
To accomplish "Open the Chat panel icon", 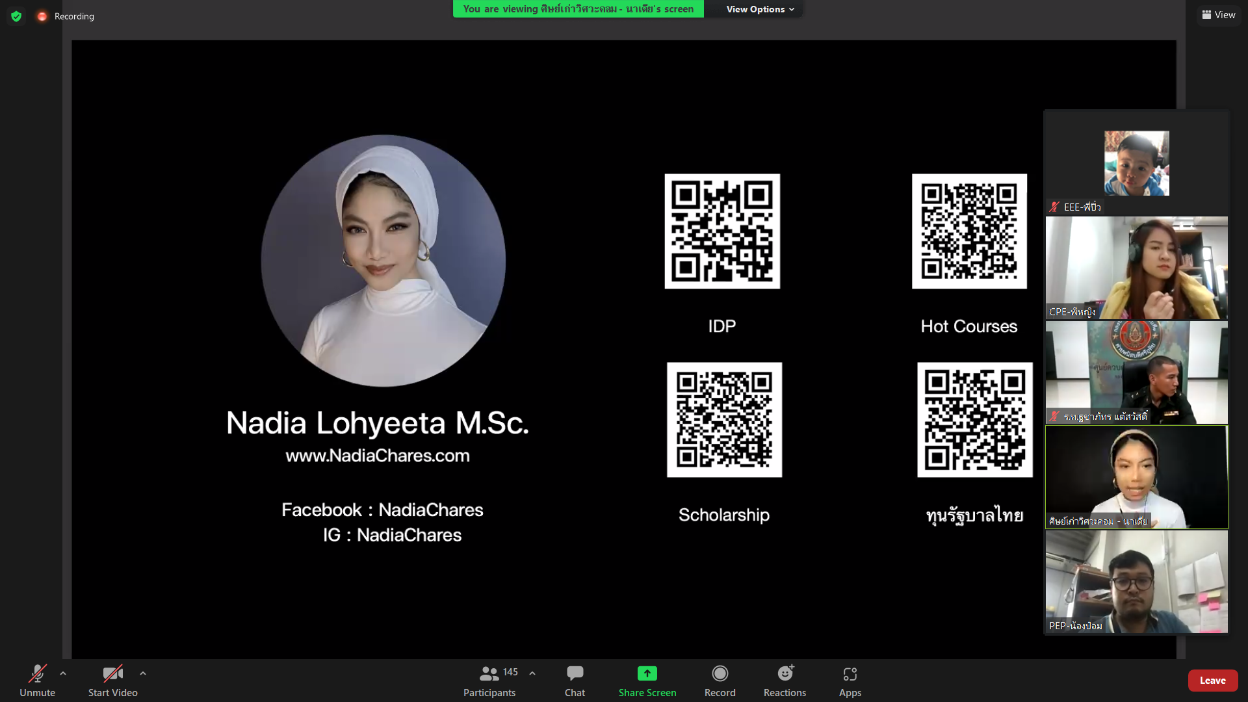I will click(575, 673).
